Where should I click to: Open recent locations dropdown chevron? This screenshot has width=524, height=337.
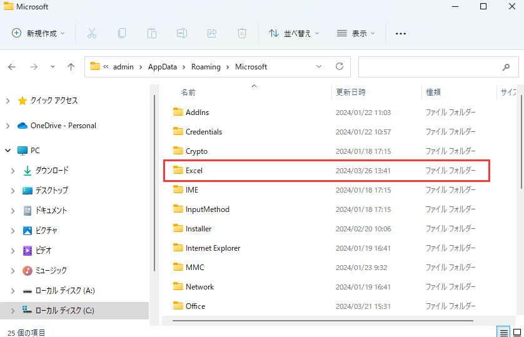tap(53, 67)
